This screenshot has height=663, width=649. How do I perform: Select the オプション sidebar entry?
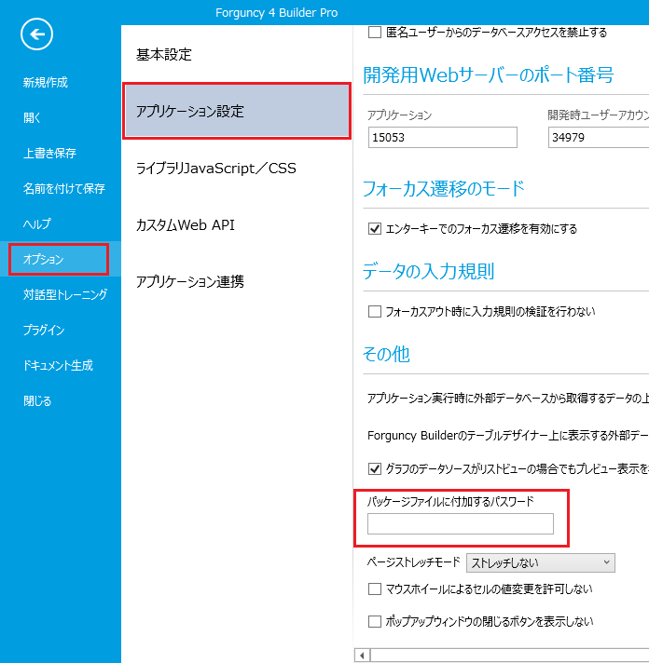[59, 259]
